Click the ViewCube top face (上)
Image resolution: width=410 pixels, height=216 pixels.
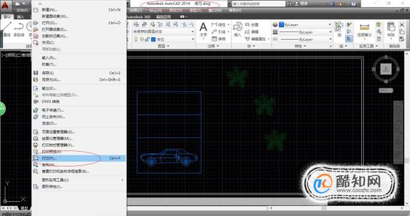pyautogui.click(x=386, y=69)
